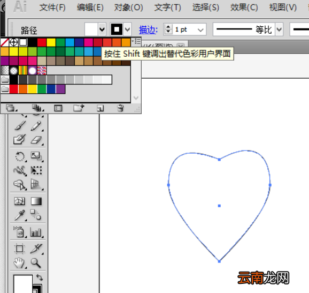Adjust stroke weight with the stepper arrows
This screenshot has height=293, width=309.
pyautogui.click(x=168, y=29)
